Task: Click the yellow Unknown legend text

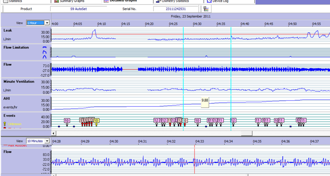Action: [x=15, y=124]
